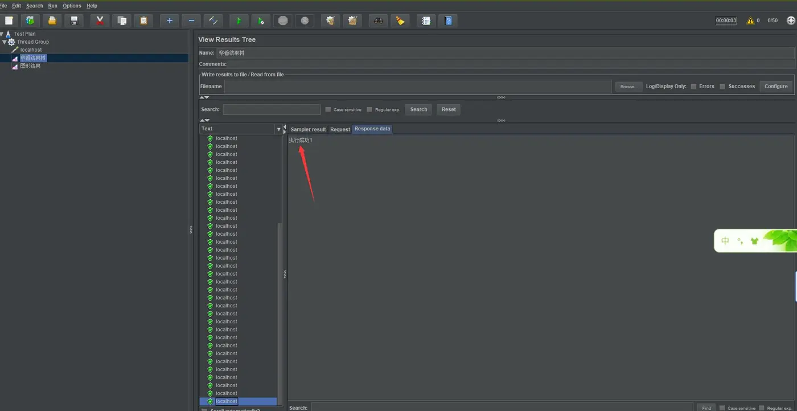Collapse all nodes with minus icon
The height and width of the screenshot is (411, 797).
click(191, 20)
